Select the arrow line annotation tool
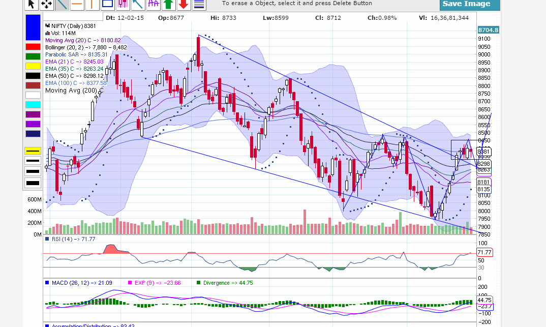 [138, 5]
